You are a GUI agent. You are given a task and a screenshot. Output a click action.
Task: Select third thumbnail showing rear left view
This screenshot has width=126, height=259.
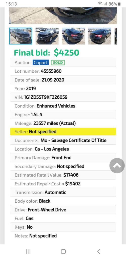pos(73,36)
